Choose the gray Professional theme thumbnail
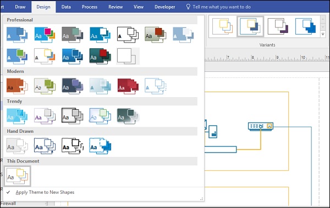This screenshot has height=208, width=330. coord(72,35)
